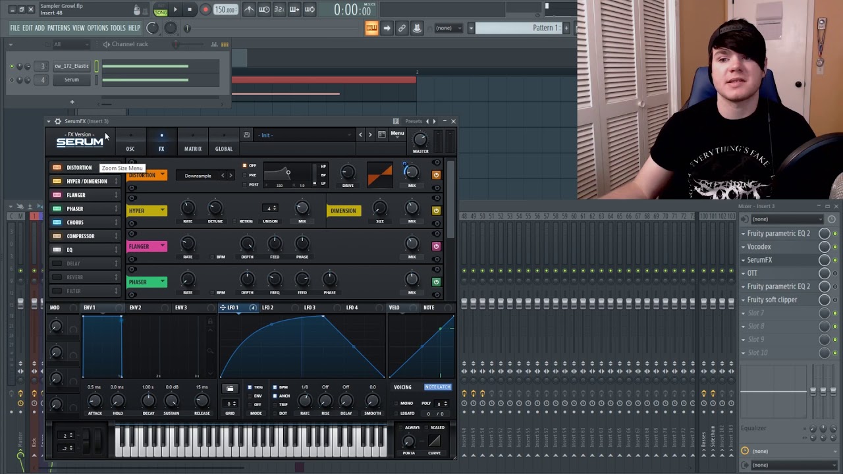Viewport: 843px width, 474px height.
Task: Enable DELAY in the FX rack list
Action: pyautogui.click(x=57, y=263)
